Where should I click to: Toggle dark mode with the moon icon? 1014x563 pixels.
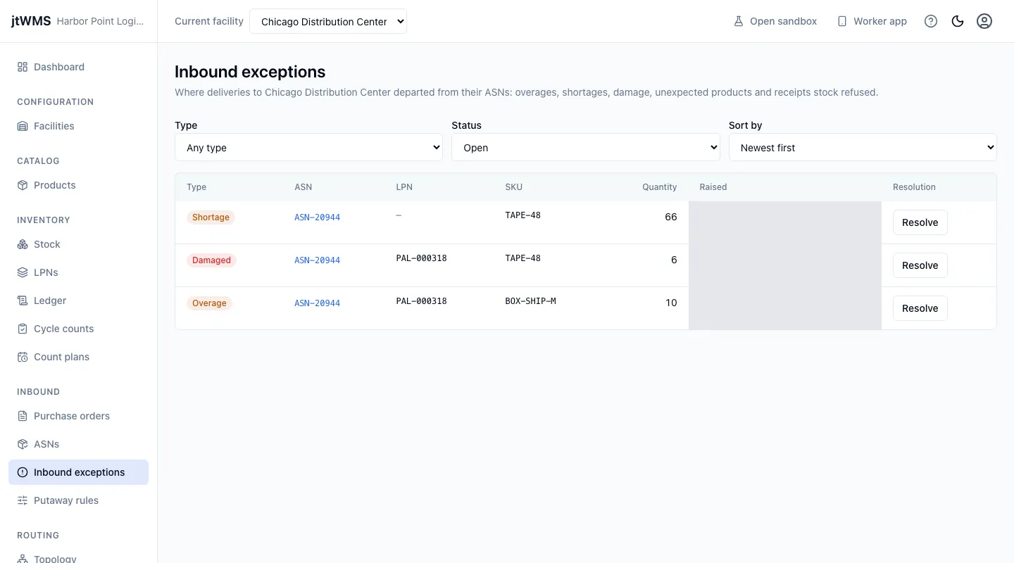tap(958, 21)
